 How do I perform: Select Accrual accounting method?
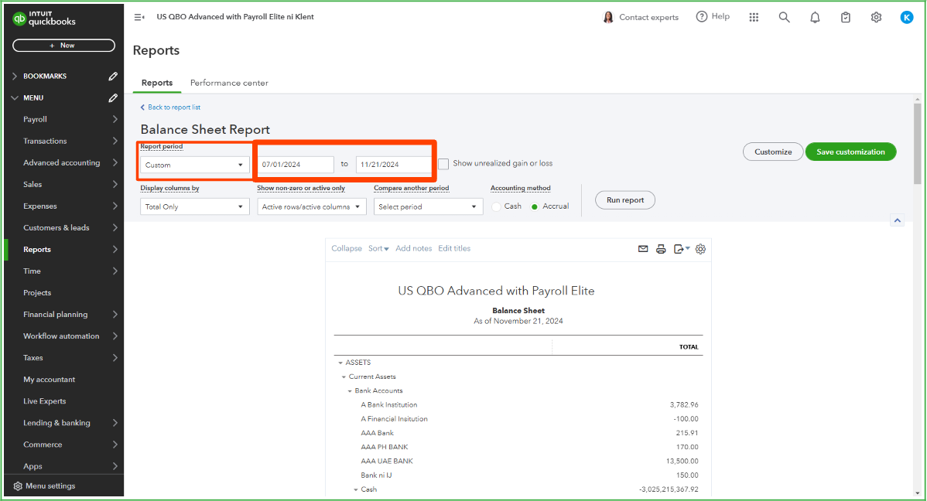point(535,206)
